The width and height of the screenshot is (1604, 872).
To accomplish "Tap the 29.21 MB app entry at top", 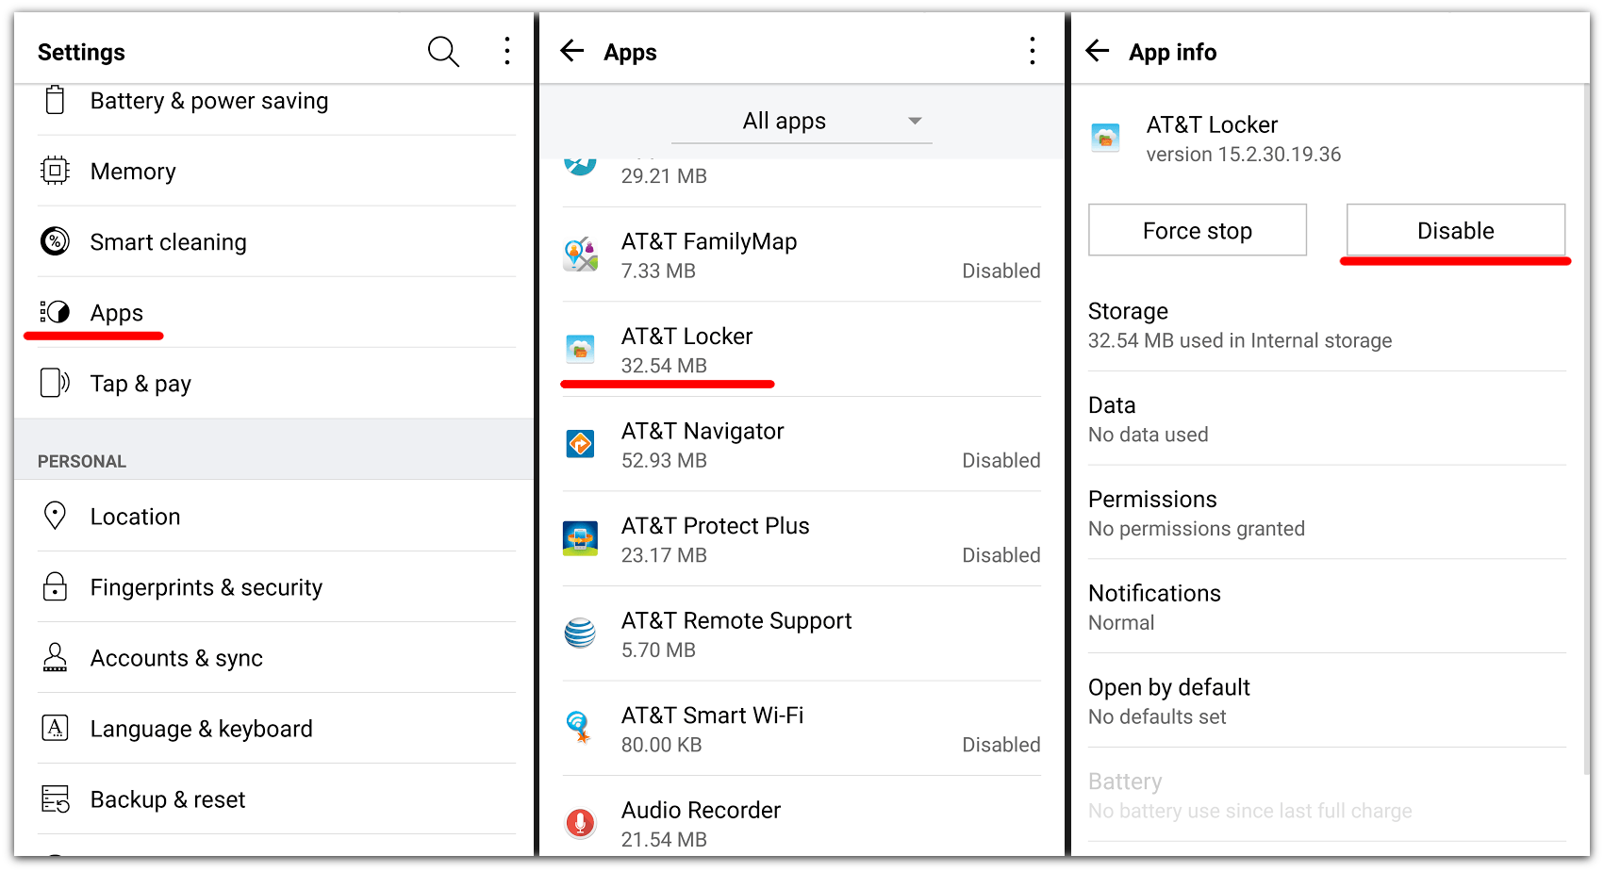I will click(x=802, y=182).
